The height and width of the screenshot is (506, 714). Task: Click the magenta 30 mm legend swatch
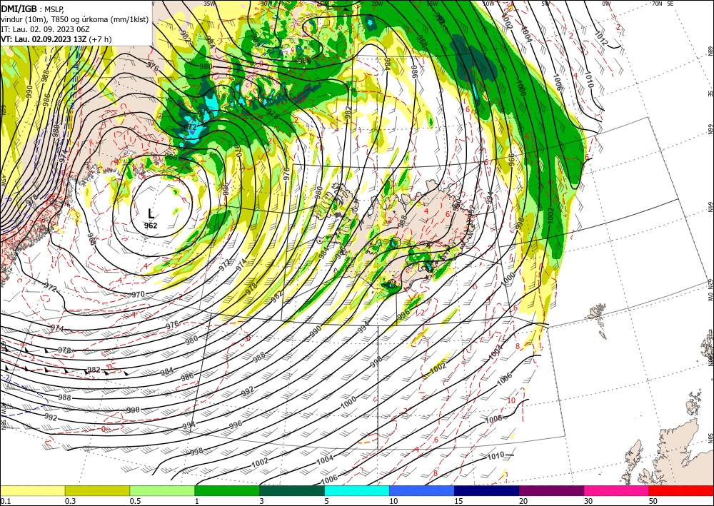pos(617,491)
